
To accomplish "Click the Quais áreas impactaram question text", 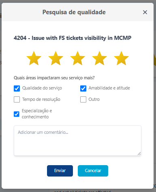I will point(54,78).
